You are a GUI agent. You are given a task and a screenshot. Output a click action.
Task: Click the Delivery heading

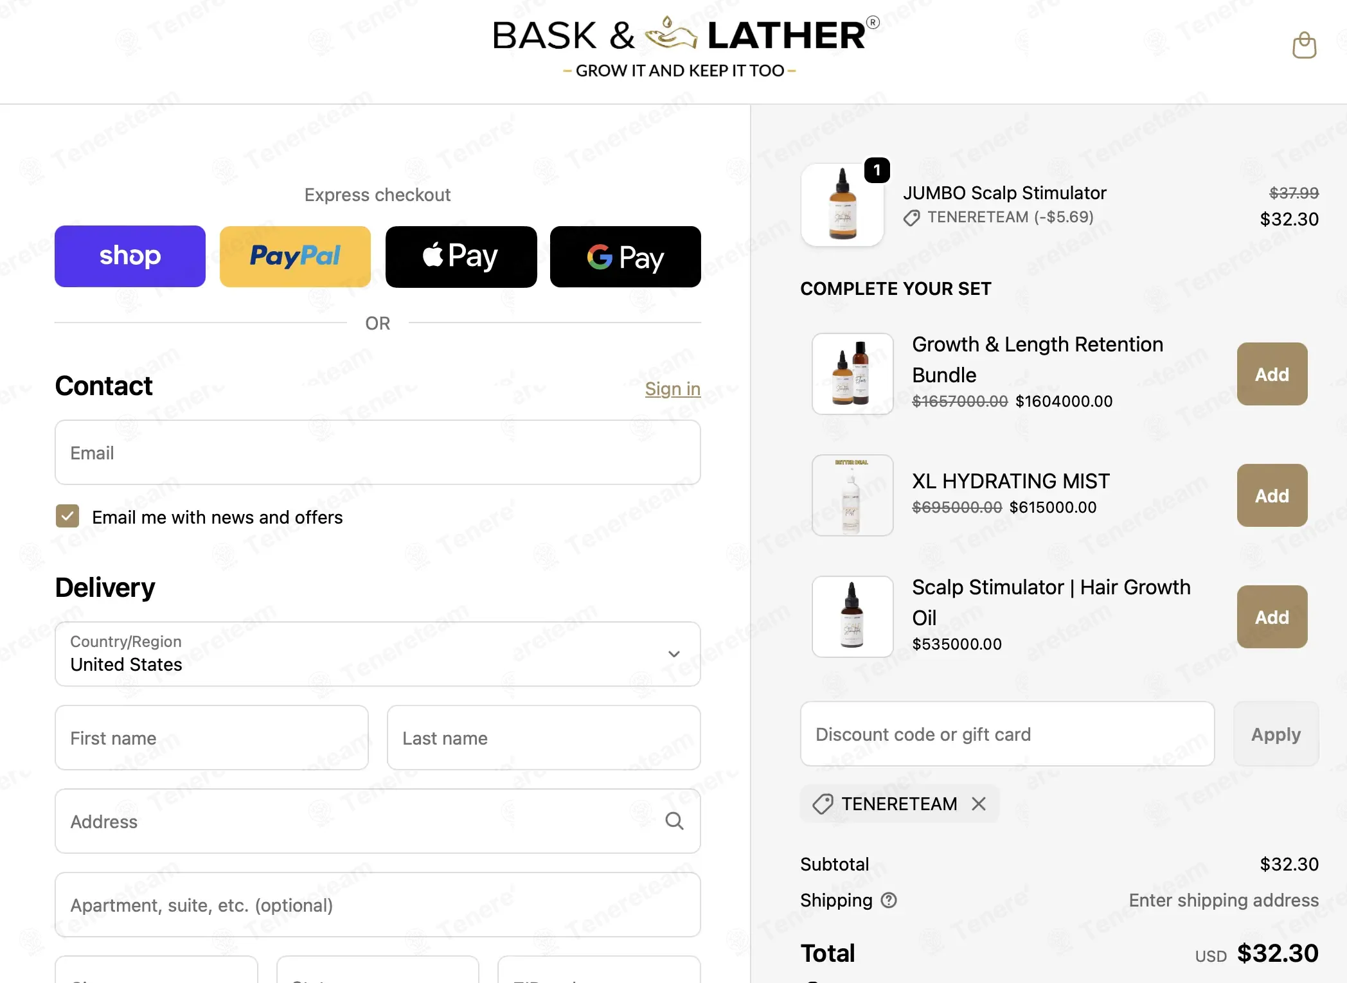point(105,587)
